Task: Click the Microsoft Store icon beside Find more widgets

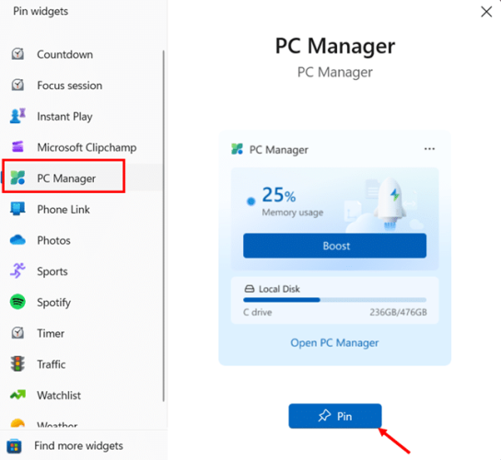Action: coord(14,446)
